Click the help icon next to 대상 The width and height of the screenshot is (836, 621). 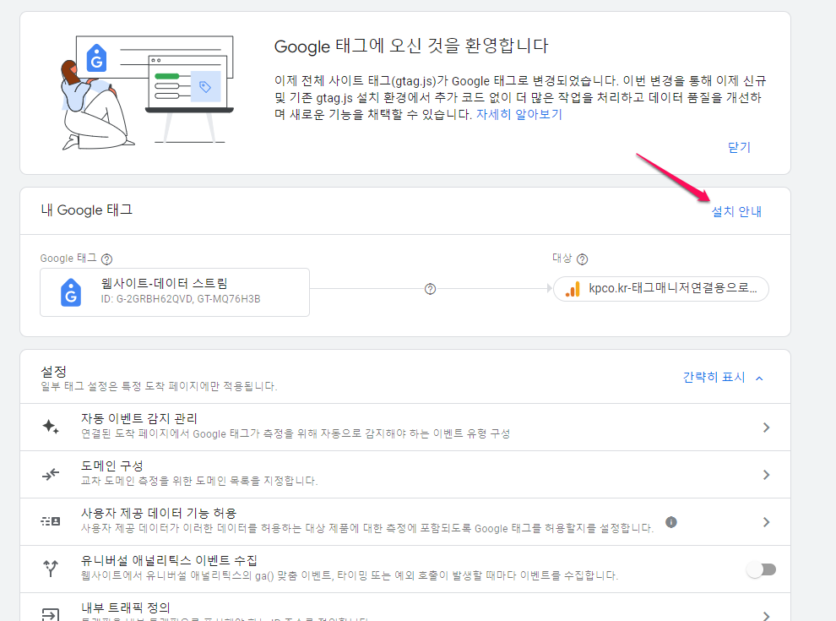click(582, 259)
